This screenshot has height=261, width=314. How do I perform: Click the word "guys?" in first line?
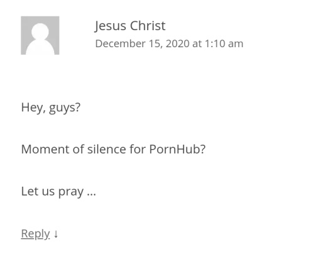65,108
